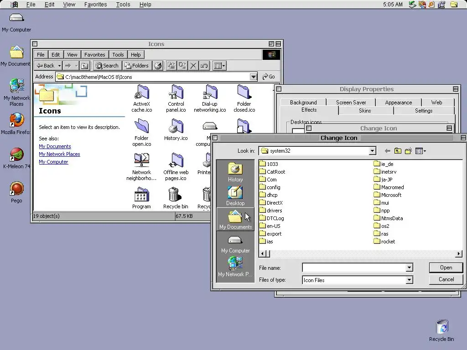The image size is (467, 350).
Task: Open Favorites menu in Icons window
Action: 95,55
